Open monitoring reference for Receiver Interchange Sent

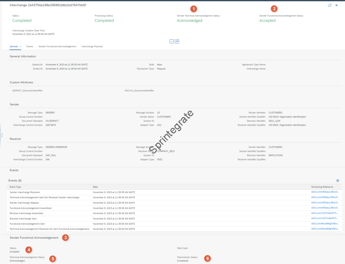coord(325,218)
